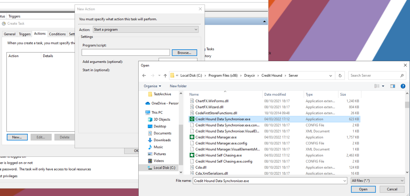Click the Create Task clock icon
410x196 pixels.
point(4,24)
